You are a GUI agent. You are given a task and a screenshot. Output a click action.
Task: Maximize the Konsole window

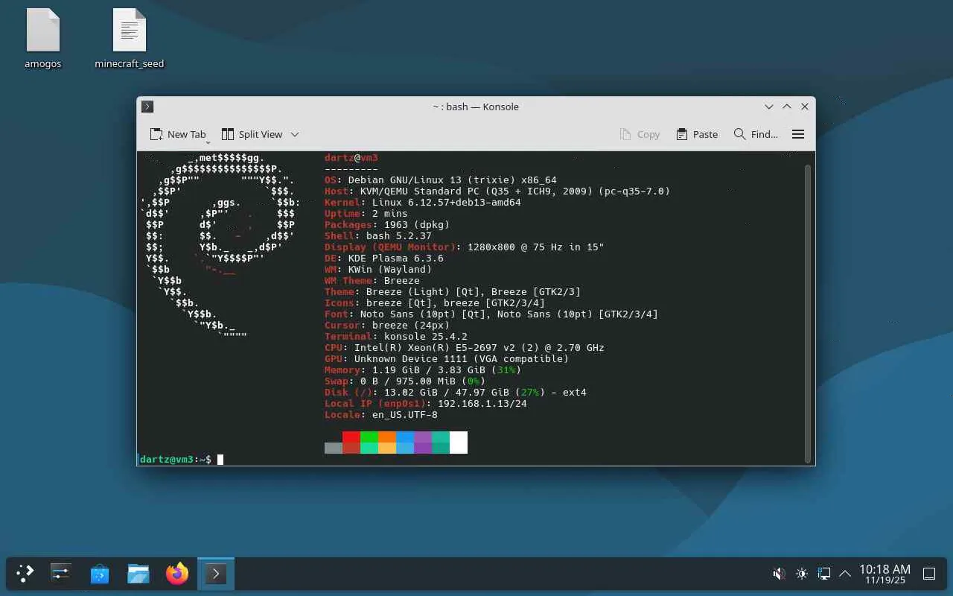tap(787, 107)
